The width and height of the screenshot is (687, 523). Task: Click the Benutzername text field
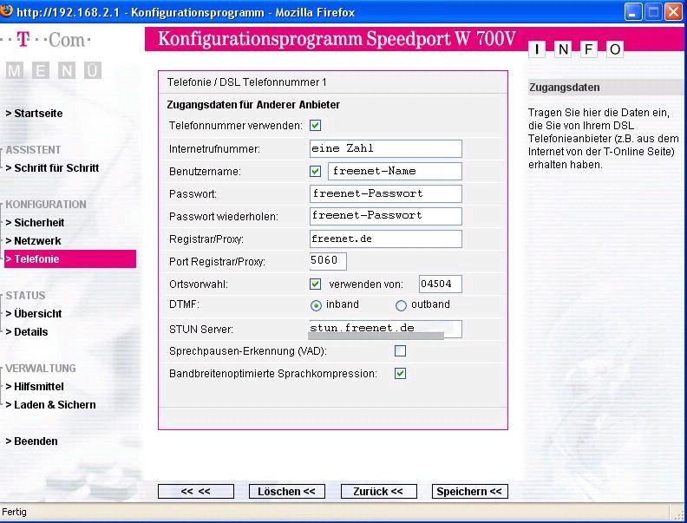[395, 171]
